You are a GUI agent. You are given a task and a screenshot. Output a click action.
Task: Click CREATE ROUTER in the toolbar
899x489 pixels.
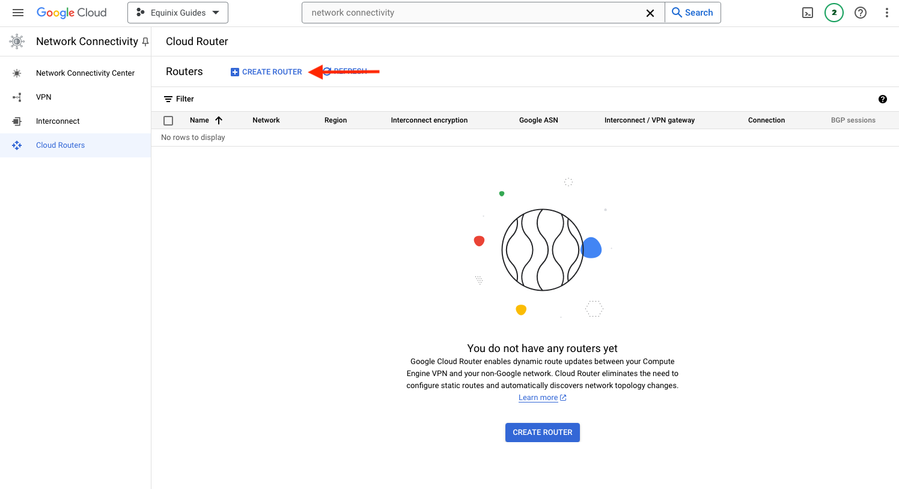point(266,72)
